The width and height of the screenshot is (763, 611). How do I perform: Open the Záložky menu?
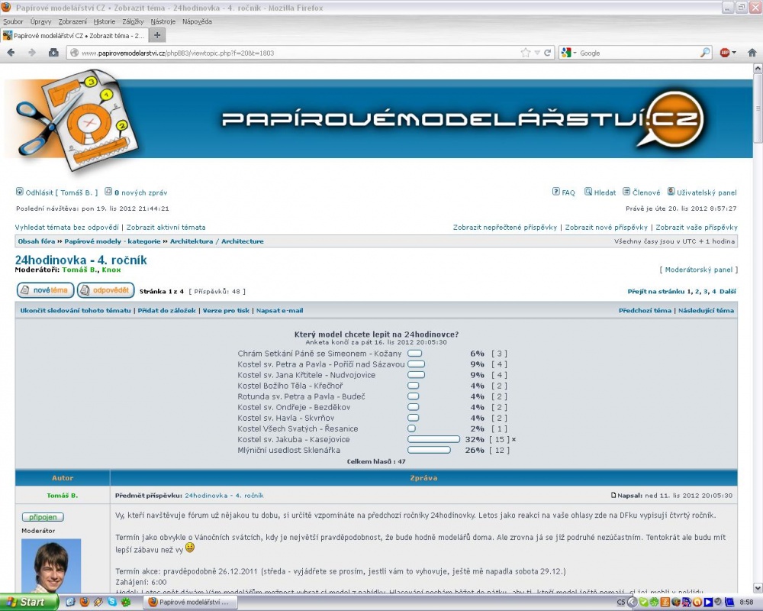133,21
